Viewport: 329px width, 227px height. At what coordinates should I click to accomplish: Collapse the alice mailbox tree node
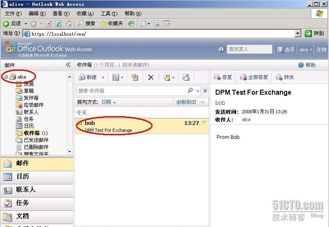point(6,77)
